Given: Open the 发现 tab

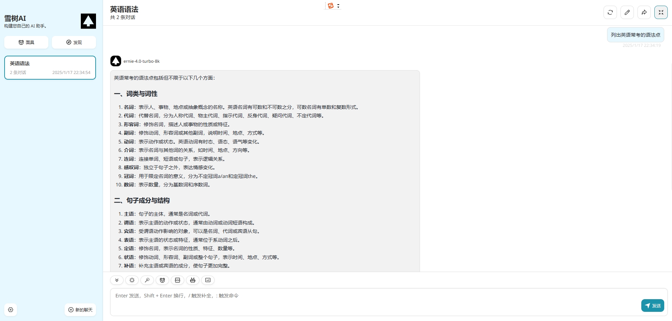Looking at the screenshot, I should click(74, 42).
